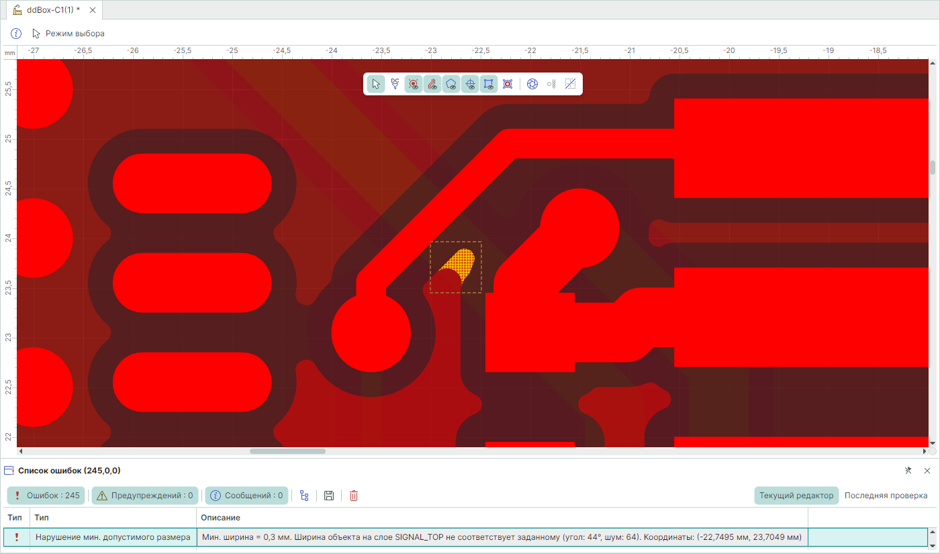Image resolution: width=940 pixels, height=554 pixels.
Task: Toggle visibility of the red target objects
Action: [x=414, y=84]
